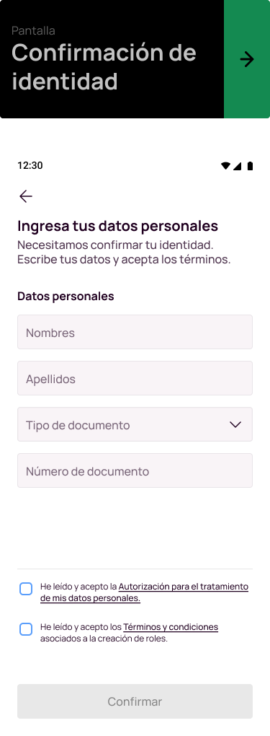Screen dimensions: 270x736
Task: Check the terms and conditions checkbox
Action: 26,629
